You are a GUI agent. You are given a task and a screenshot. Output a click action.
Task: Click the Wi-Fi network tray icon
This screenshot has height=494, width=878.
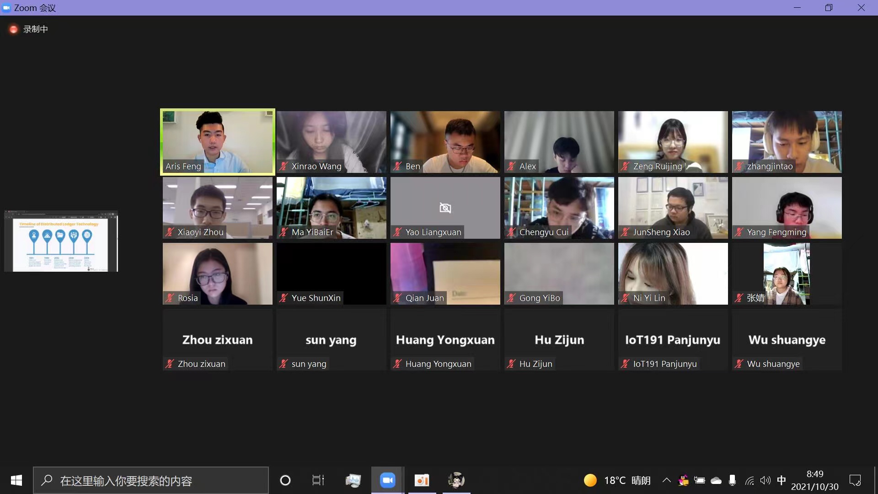(750, 480)
